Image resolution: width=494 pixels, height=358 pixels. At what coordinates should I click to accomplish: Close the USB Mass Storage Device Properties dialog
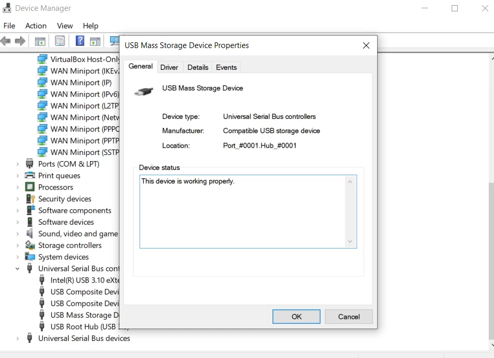366,45
